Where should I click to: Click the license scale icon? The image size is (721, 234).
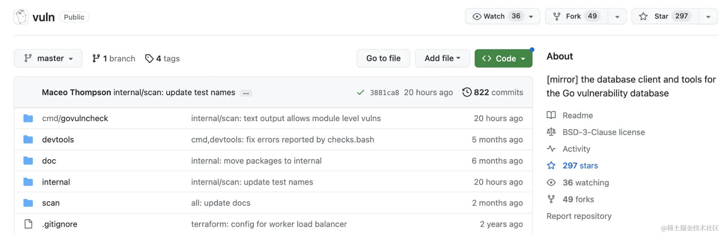click(x=551, y=132)
